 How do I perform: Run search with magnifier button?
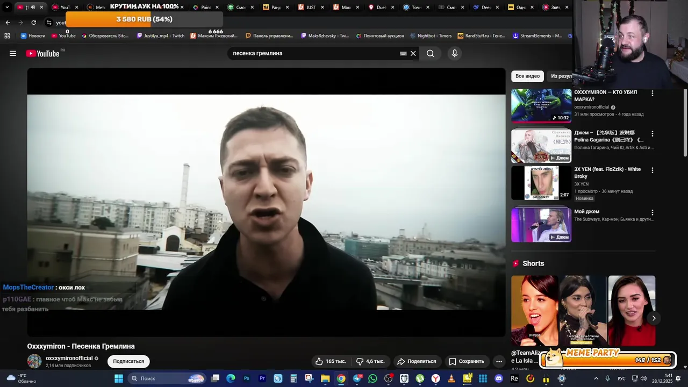tap(430, 53)
